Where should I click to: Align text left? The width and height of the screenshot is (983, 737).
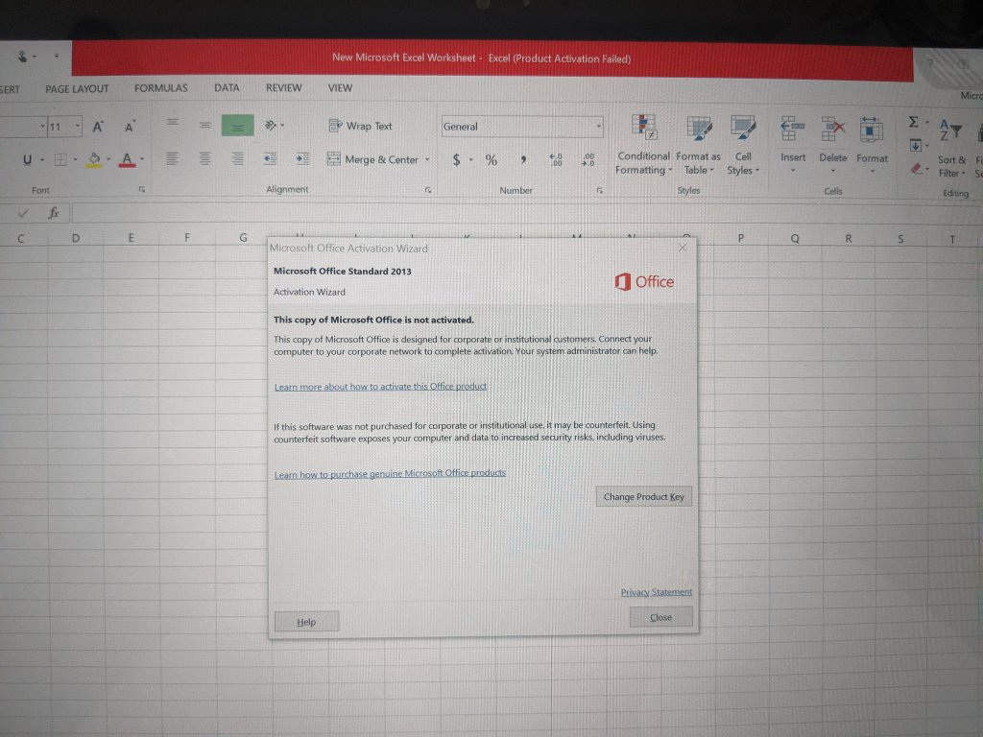coord(172,159)
